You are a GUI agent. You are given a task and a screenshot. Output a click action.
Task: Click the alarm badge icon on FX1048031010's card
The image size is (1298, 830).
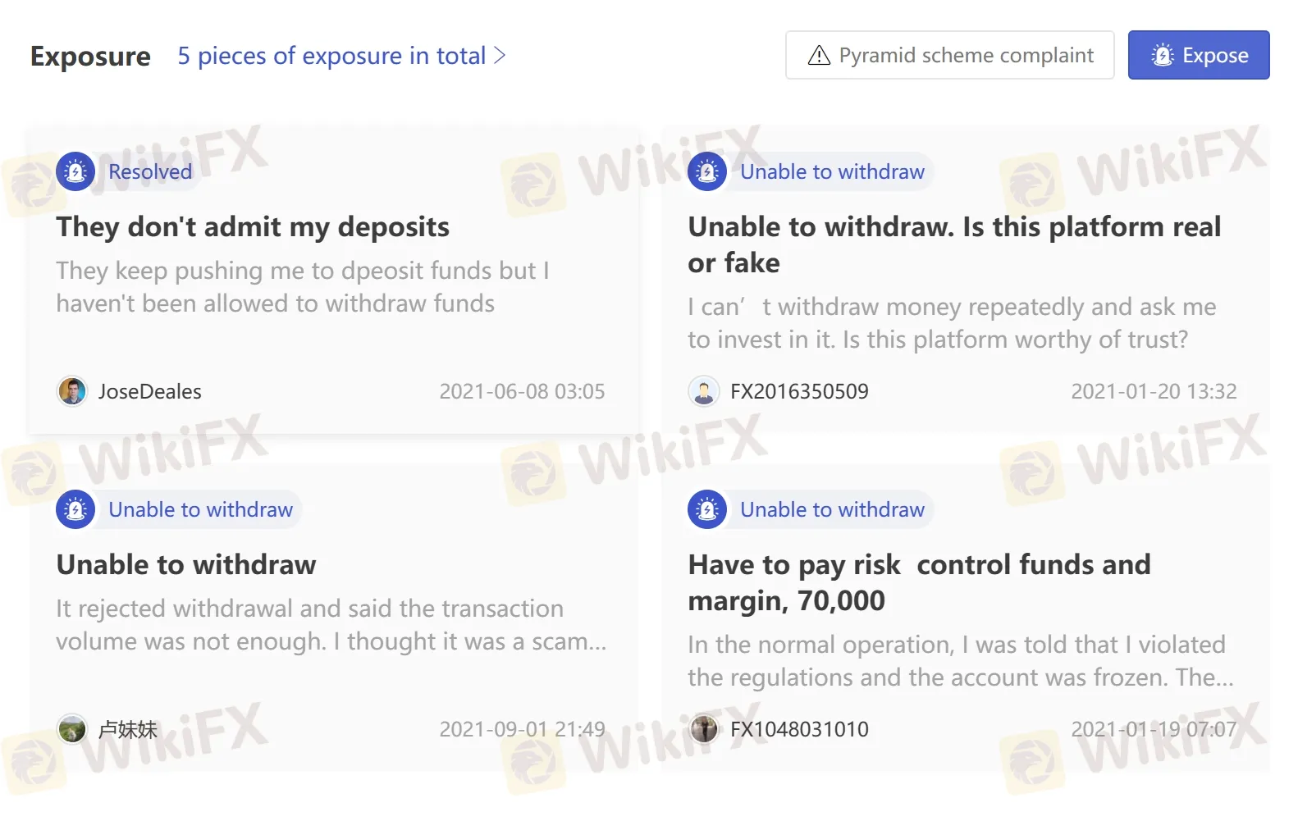(x=706, y=509)
